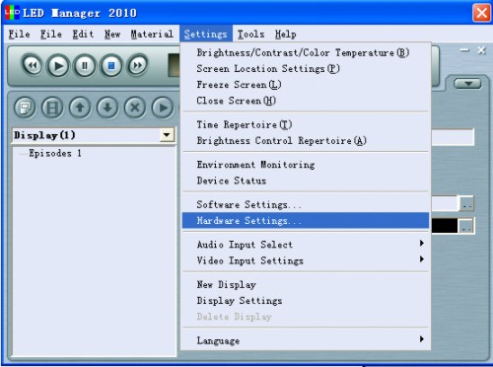Screen dimensions: 493x367
Task: Click the dropdown arrow button in the right panel
Action: [x=467, y=84]
